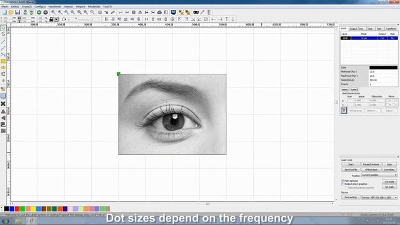
Task: Toggle the Y-row Mirror V checkbox
Action: 394,104
